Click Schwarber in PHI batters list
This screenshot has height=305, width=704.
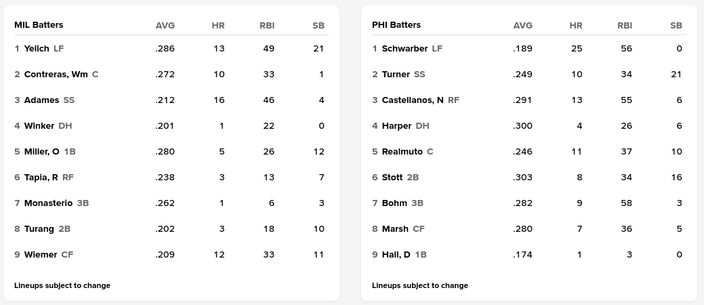coord(405,49)
